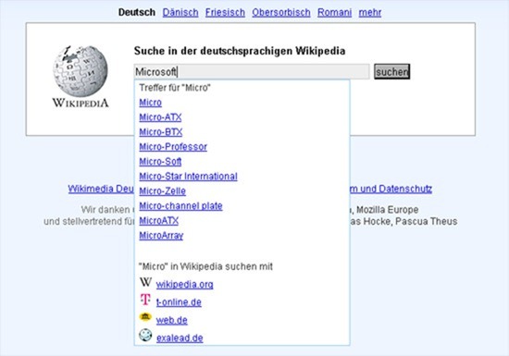The height and width of the screenshot is (356, 509).
Task: Open the Micro-Professor suggestion
Action: (173, 146)
